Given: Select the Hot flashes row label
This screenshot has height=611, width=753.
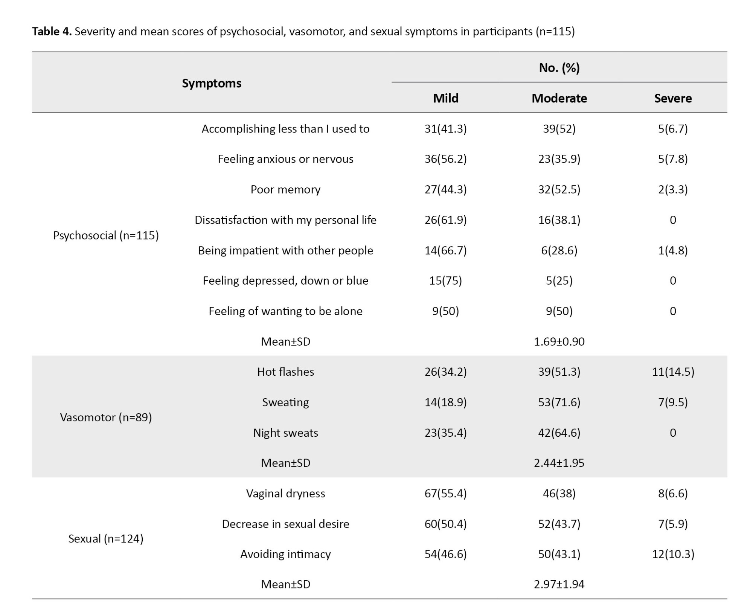Looking at the screenshot, I should click(285, 372).
